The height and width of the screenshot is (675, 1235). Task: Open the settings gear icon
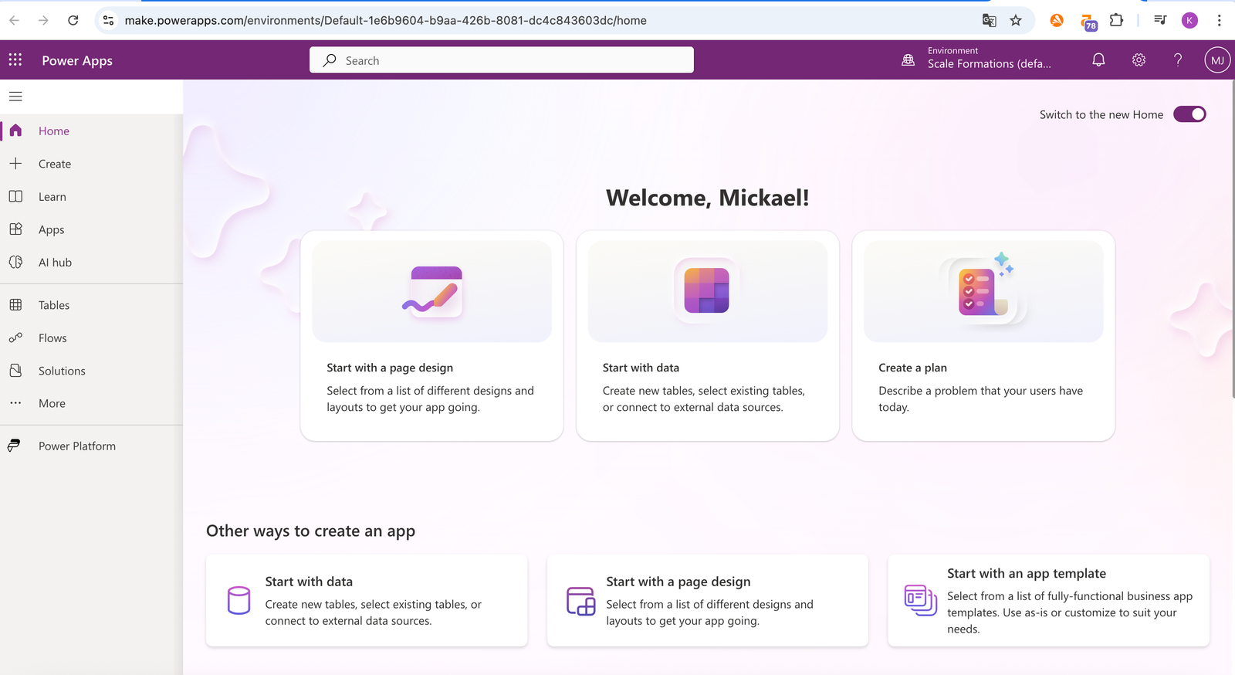(x=1139, y=59)
